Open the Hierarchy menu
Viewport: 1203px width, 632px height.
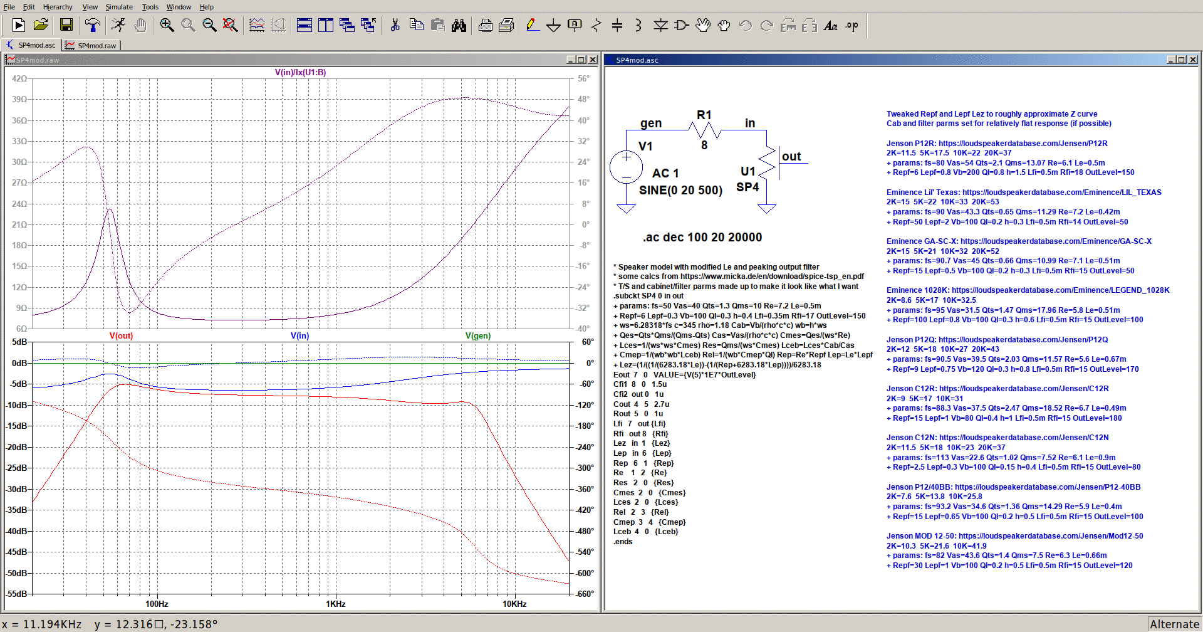(58, 7)
